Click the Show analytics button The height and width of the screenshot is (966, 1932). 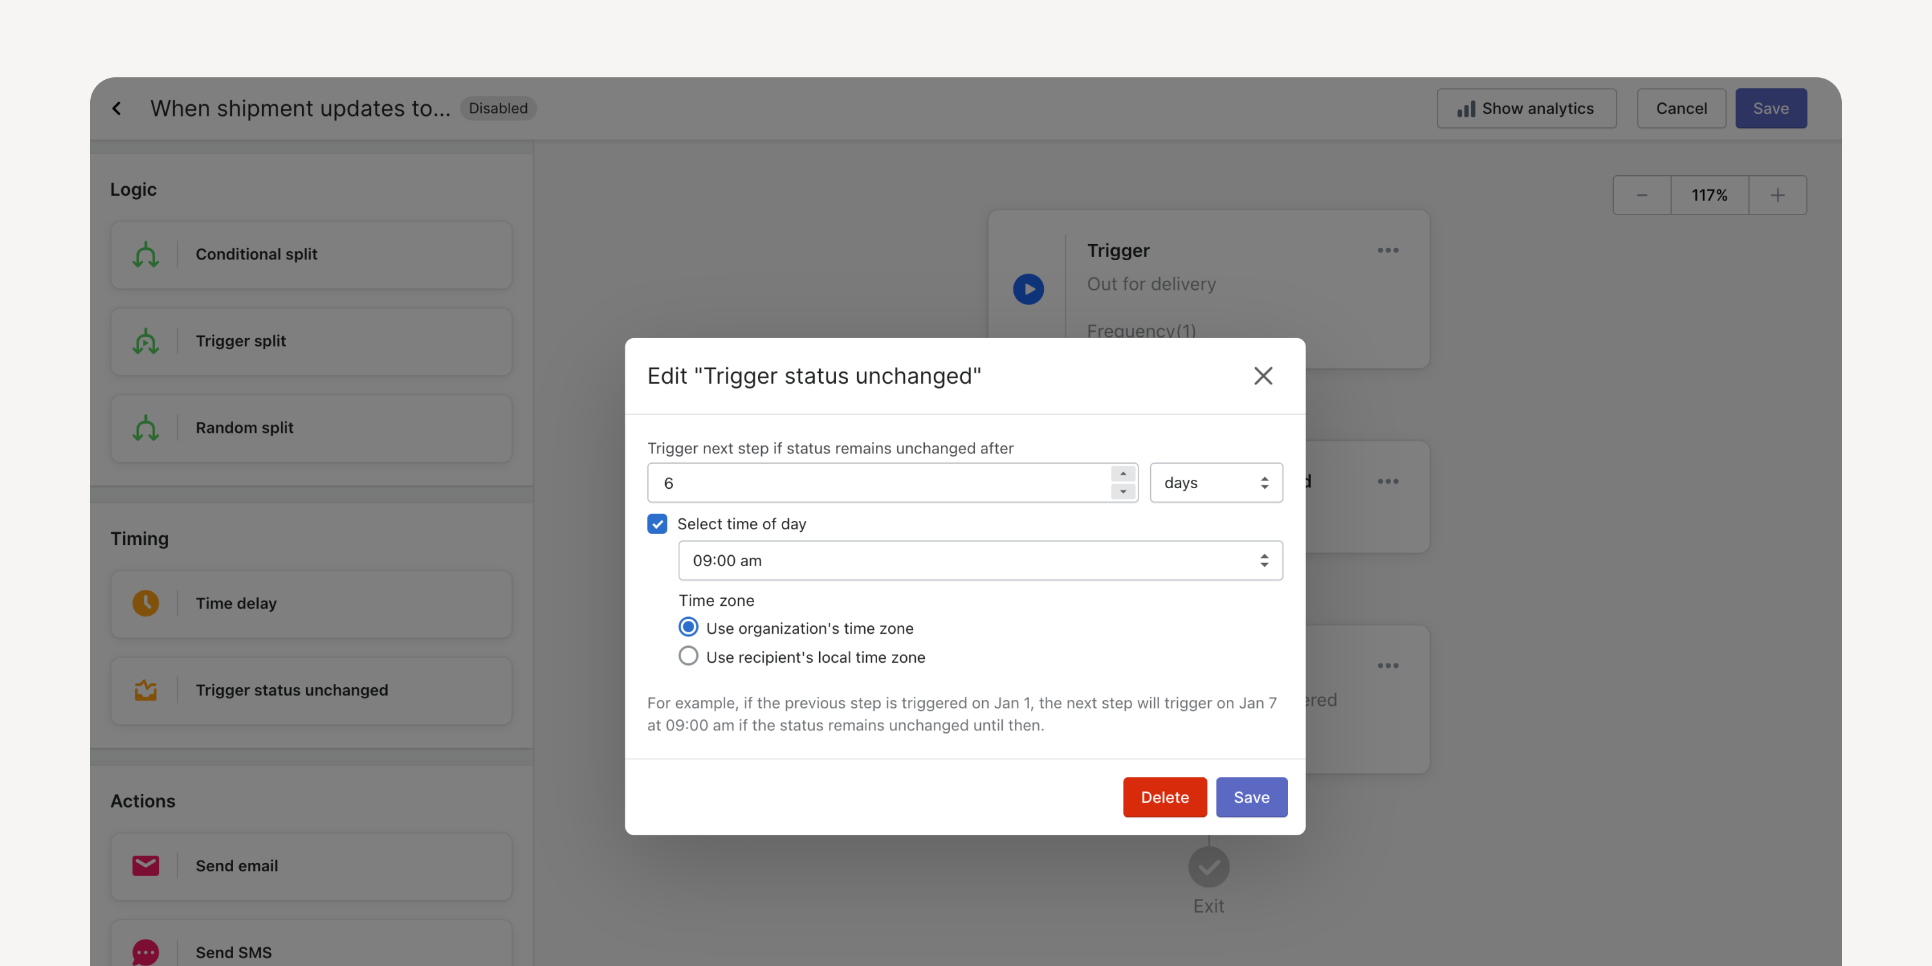tap(1526, 109)
